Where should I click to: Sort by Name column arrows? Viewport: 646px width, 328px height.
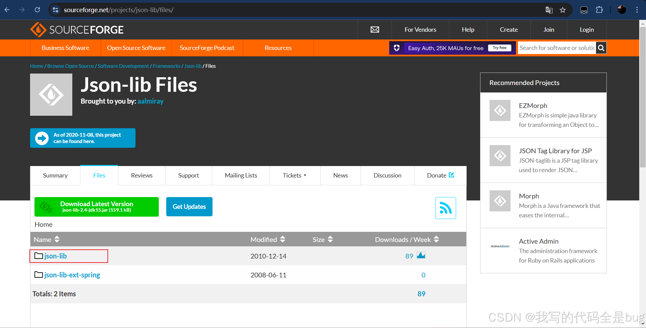click(57, 239)
